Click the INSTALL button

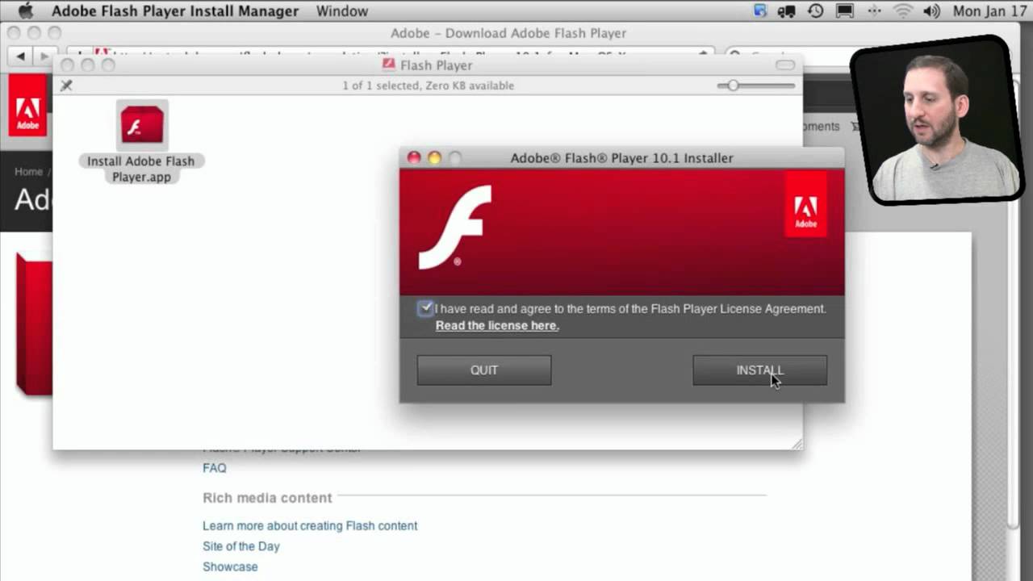pos(759,370)
